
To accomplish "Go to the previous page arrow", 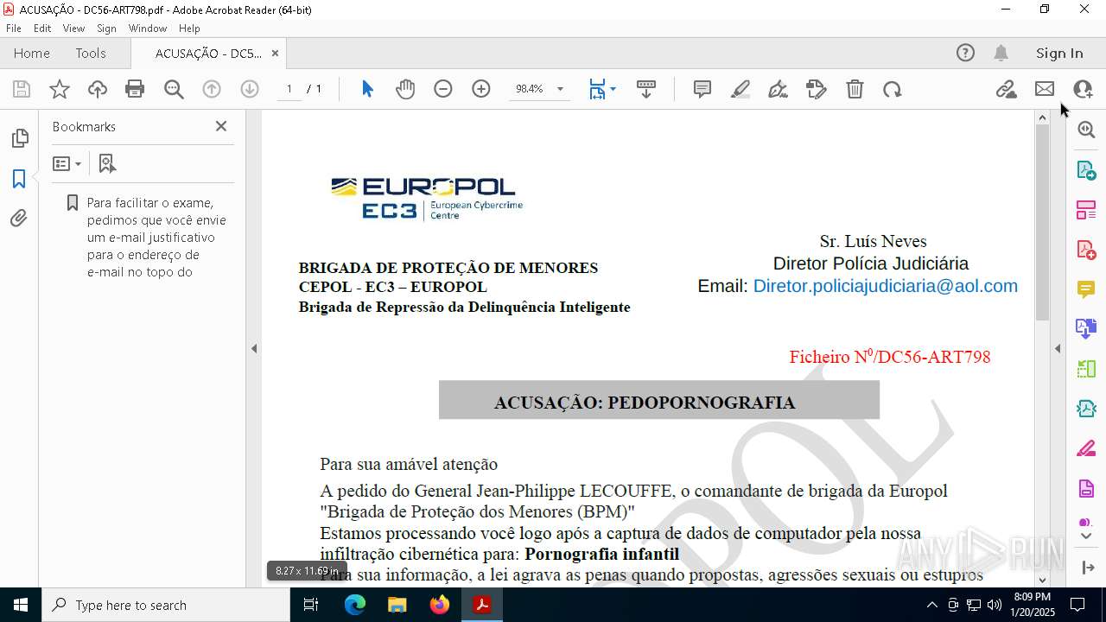I will 212,89.
